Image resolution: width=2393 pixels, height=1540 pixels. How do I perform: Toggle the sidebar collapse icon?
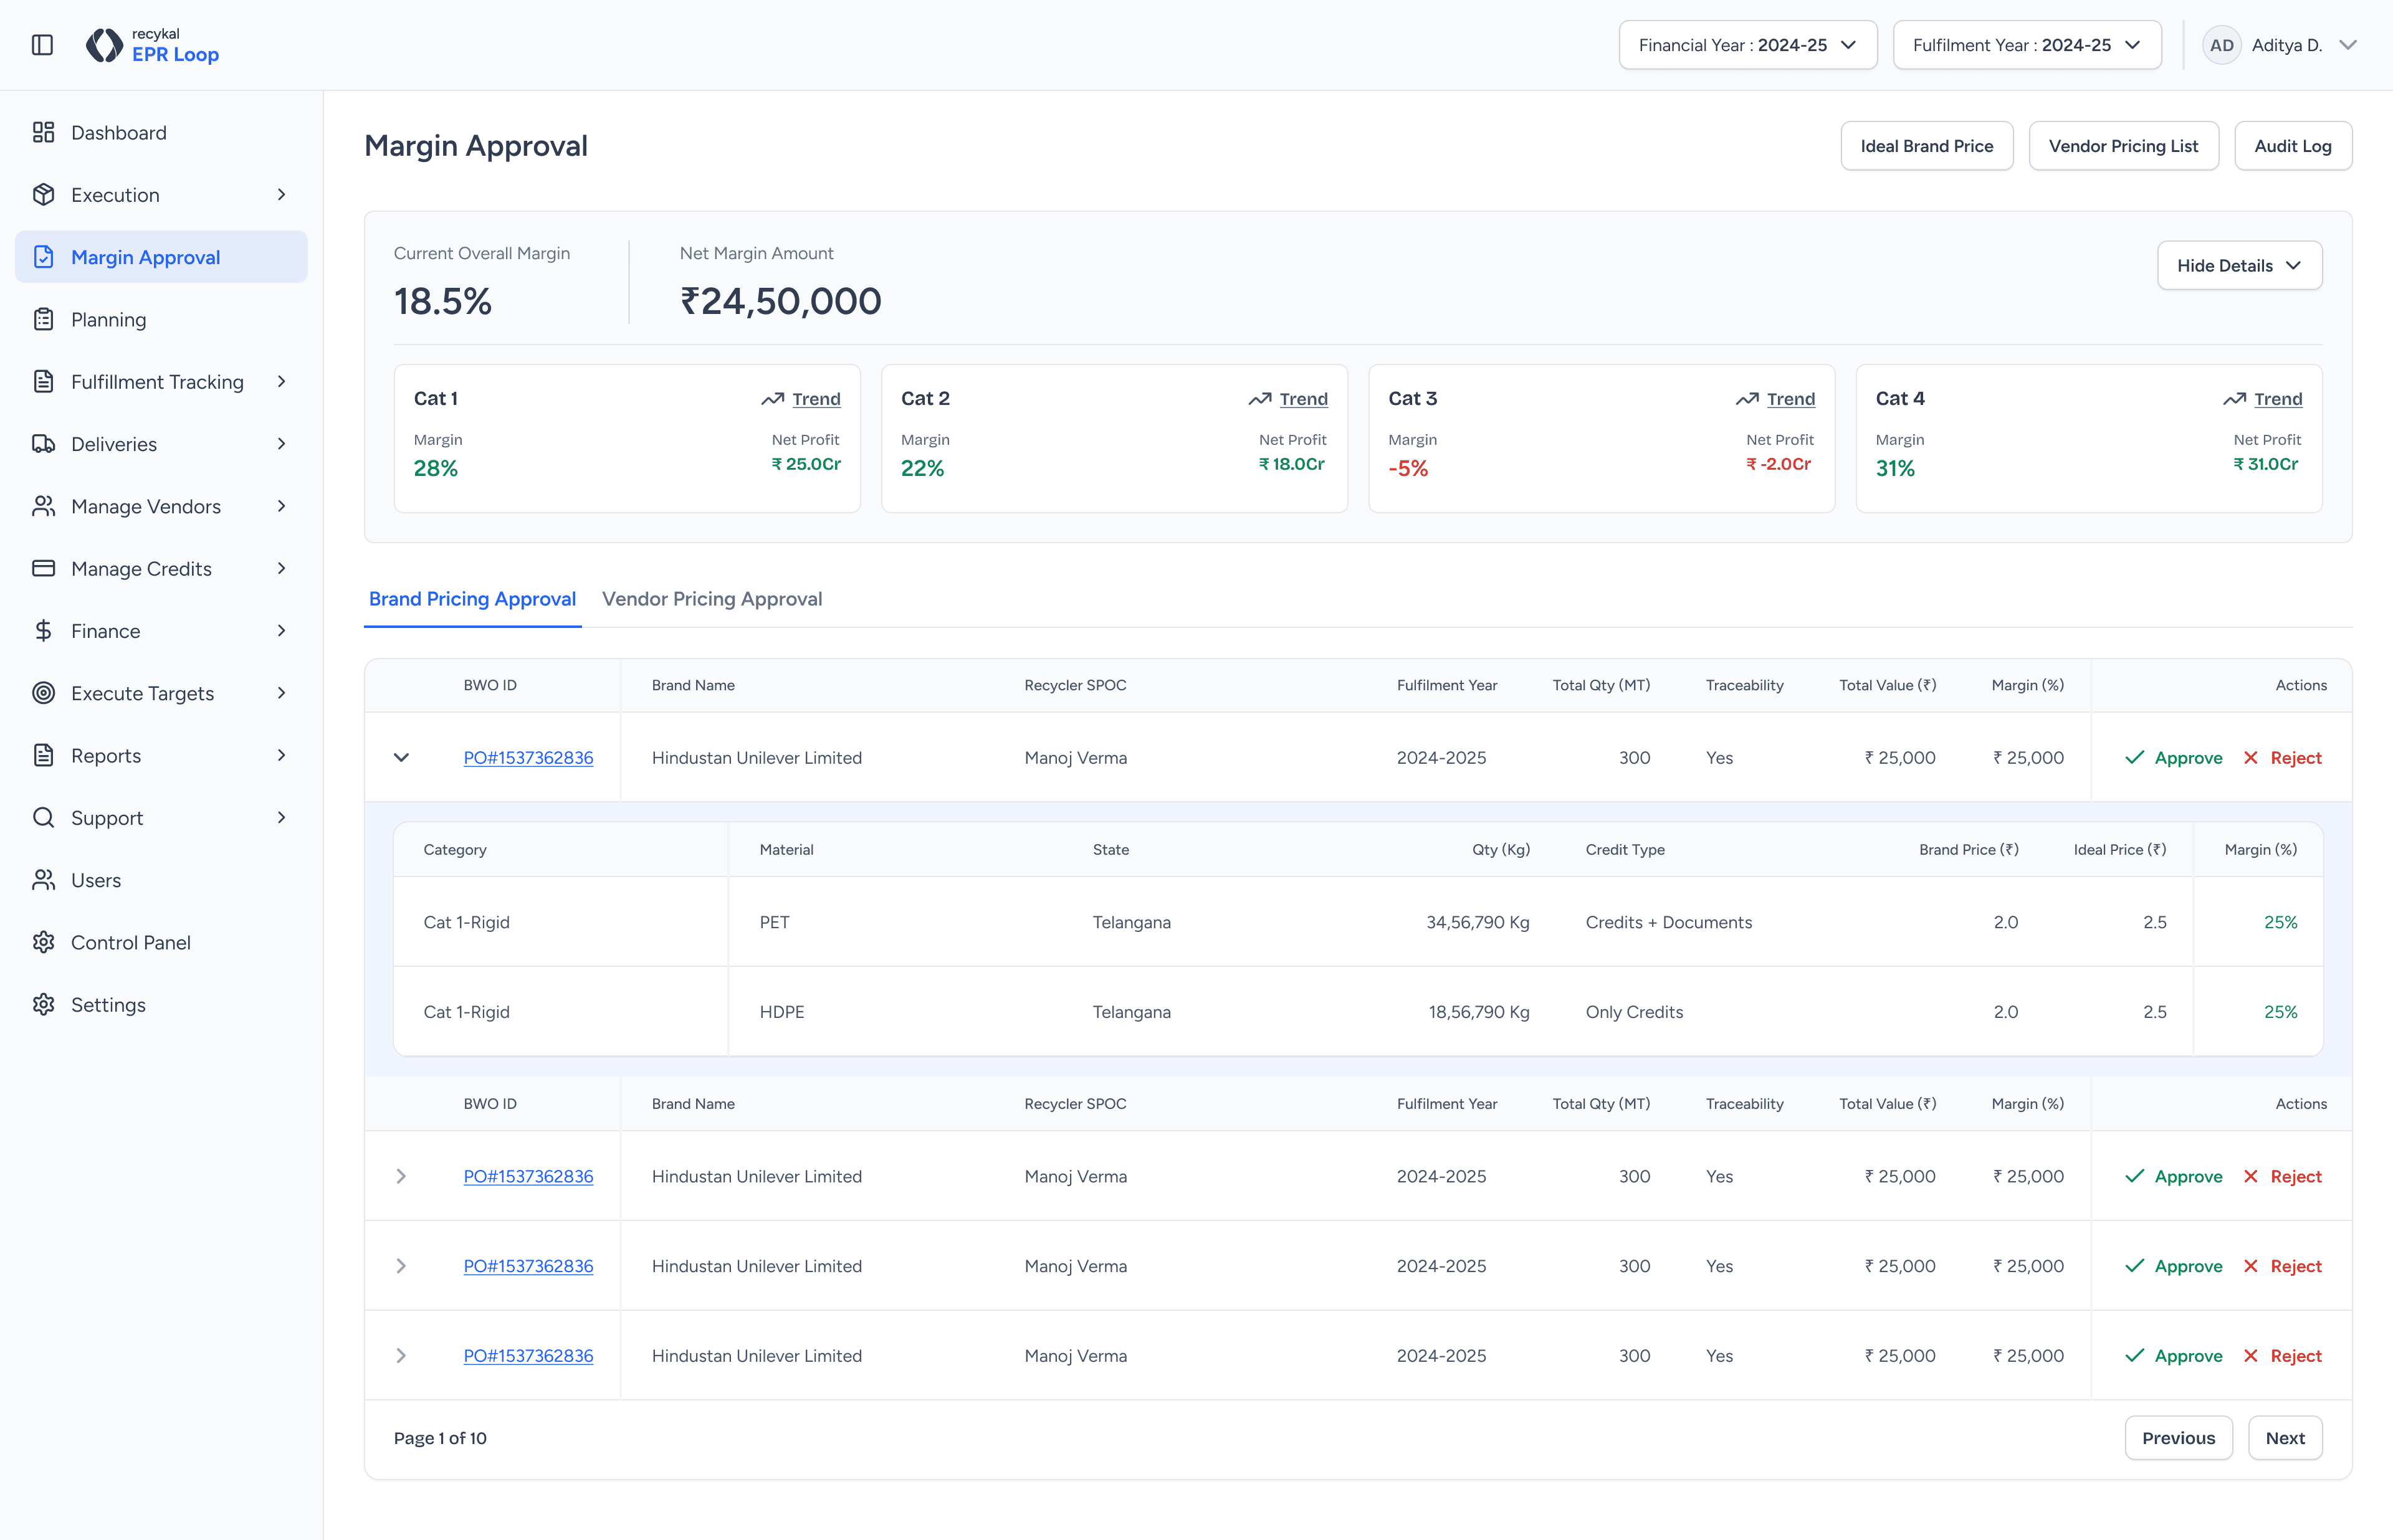click(42, 45)
